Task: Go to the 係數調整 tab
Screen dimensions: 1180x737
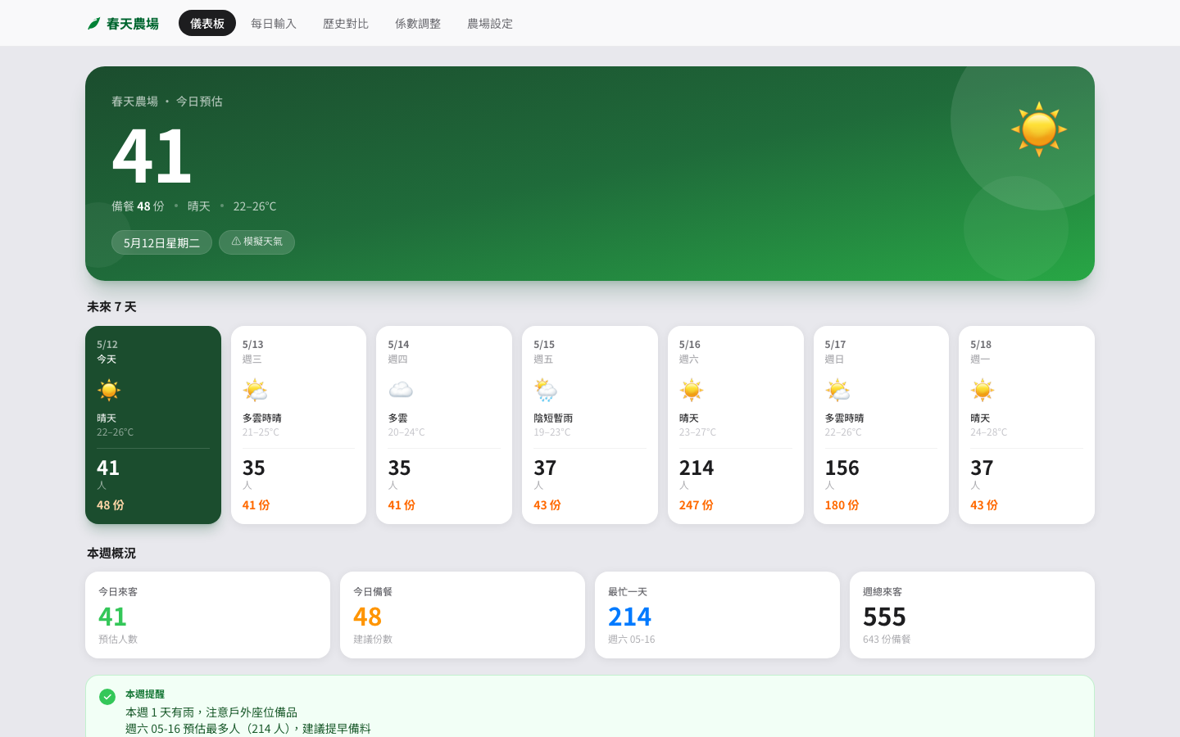Action: [x=418, y=23]
